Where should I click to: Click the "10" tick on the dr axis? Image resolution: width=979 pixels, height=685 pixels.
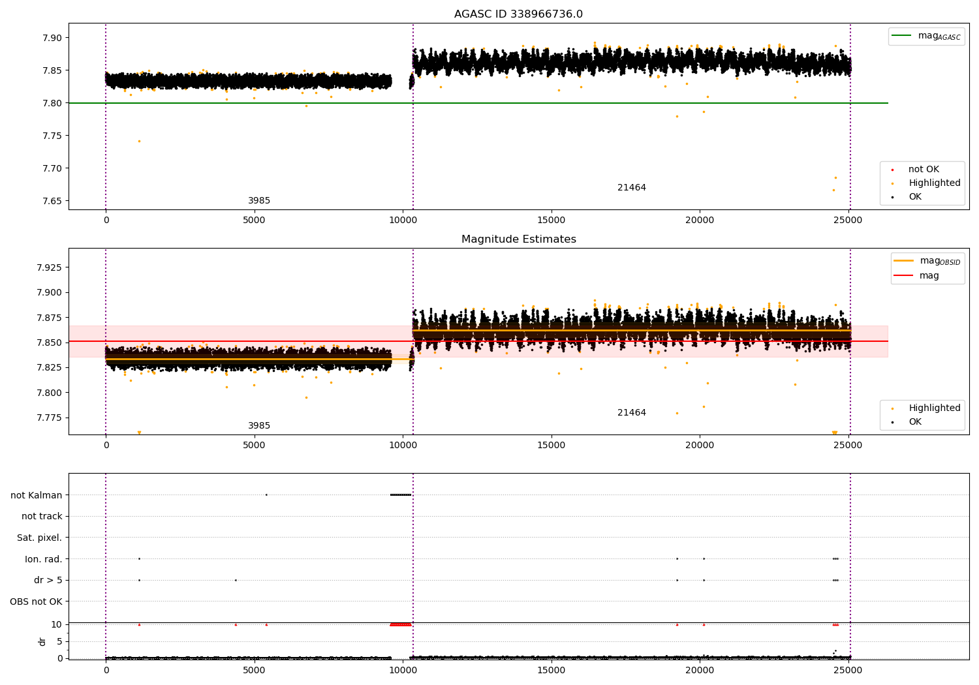[57, 624]
